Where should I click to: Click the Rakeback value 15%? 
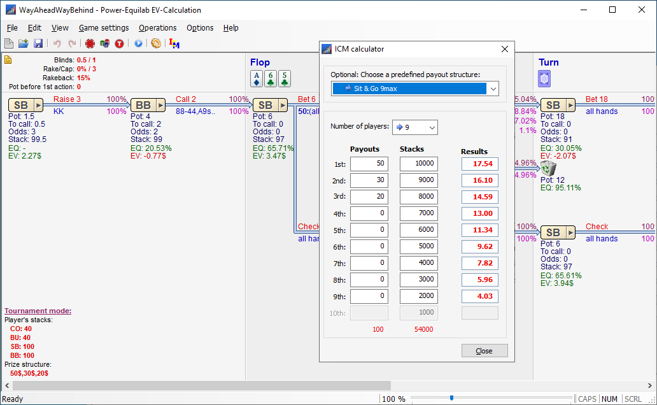[x=83, y=78]
